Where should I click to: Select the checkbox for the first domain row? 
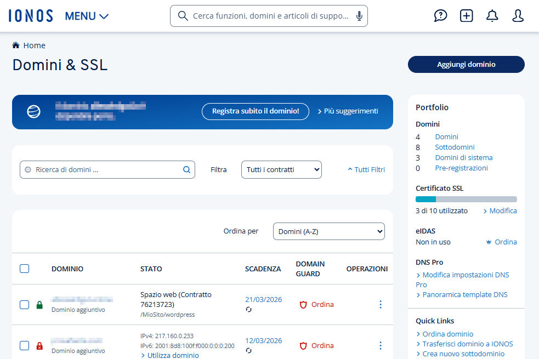[x=24, y=305]
